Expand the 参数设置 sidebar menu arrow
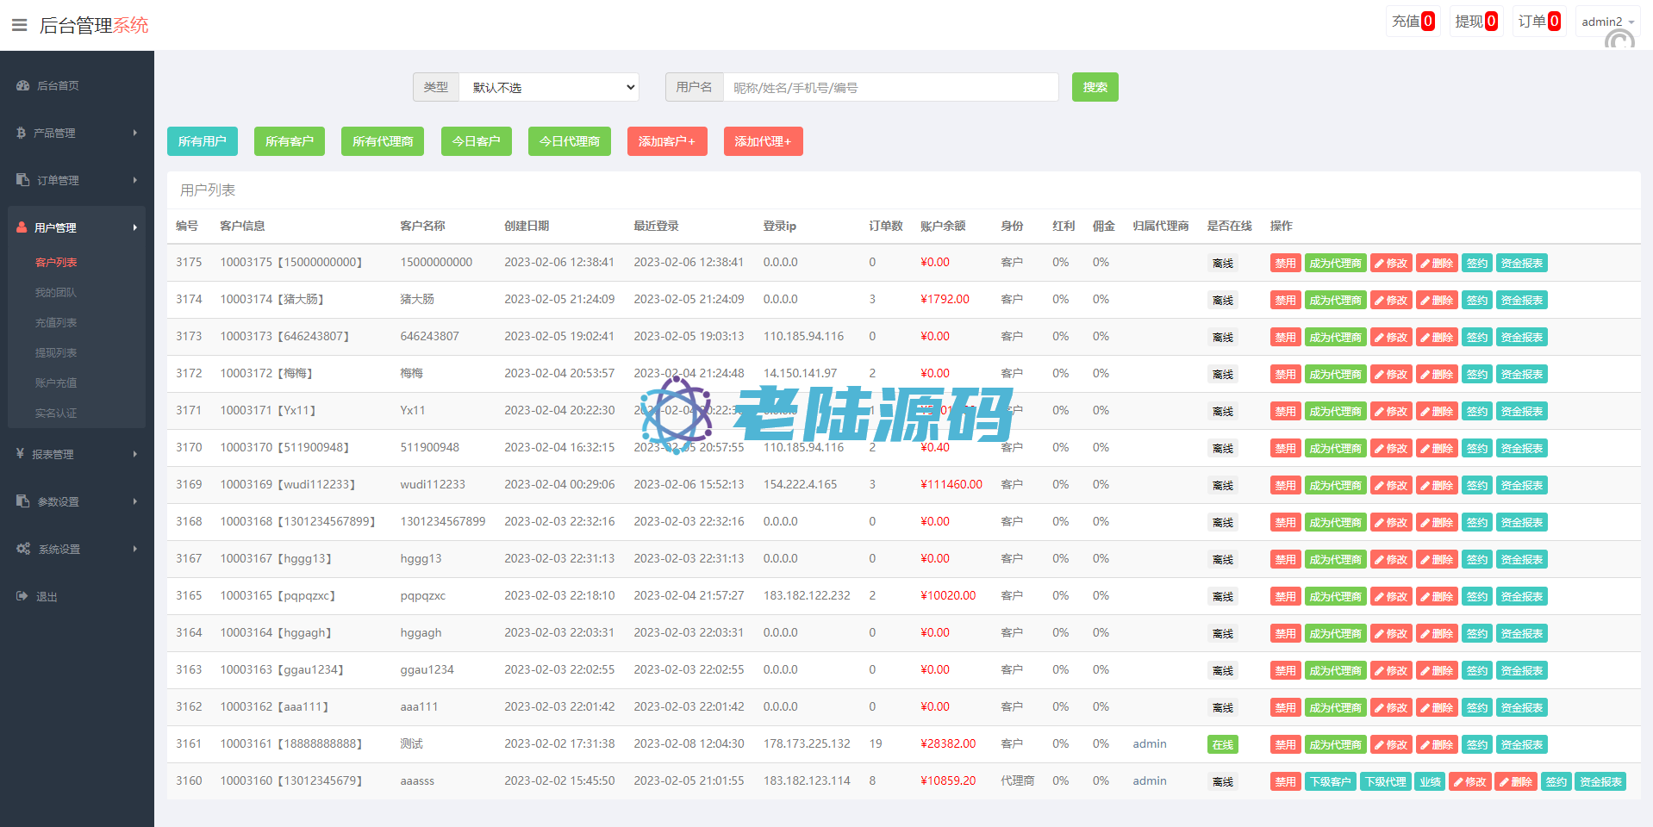1653x827 pixels. pyautogui.click(x=135, y=501)
